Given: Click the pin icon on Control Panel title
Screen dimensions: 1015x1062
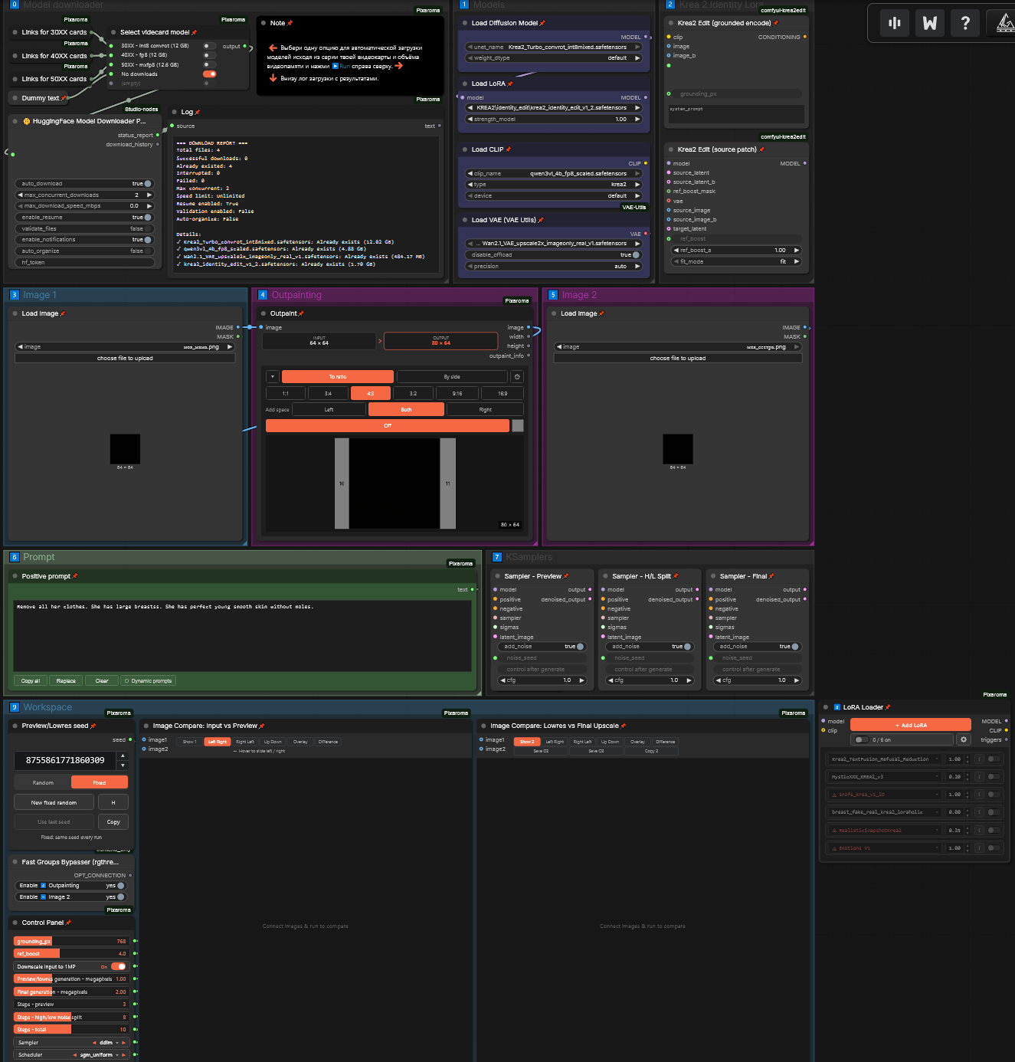Looking at the screenshot, I should (68, 923).
